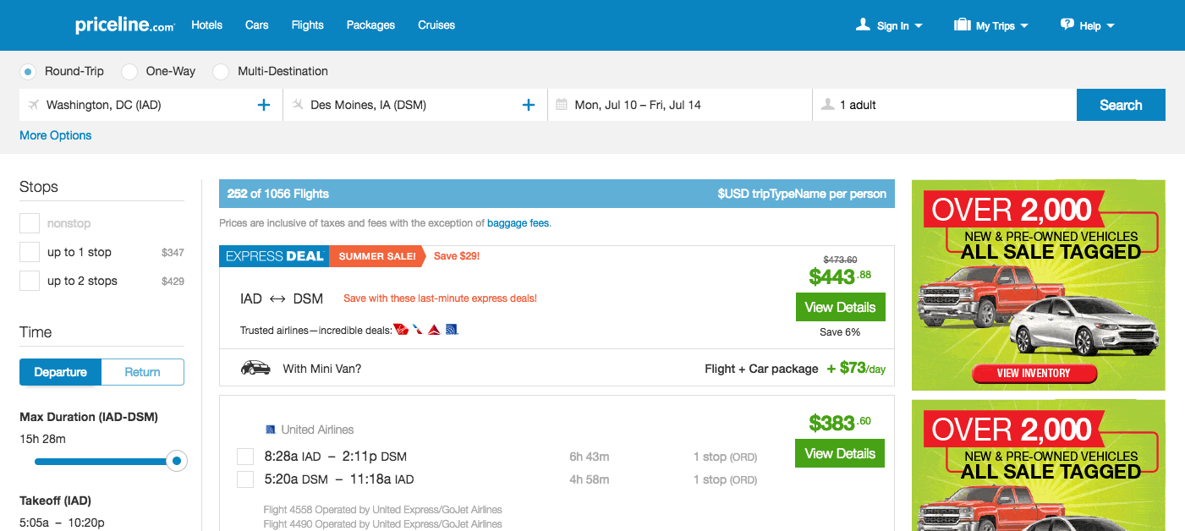Click View Inventory in the top vehicle ad
The width and height of the screenshot is (1185, 531).
point(1034,373)
